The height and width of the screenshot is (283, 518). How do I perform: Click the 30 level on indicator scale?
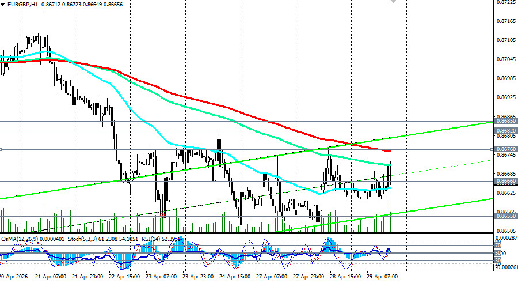tap(498, 261)
